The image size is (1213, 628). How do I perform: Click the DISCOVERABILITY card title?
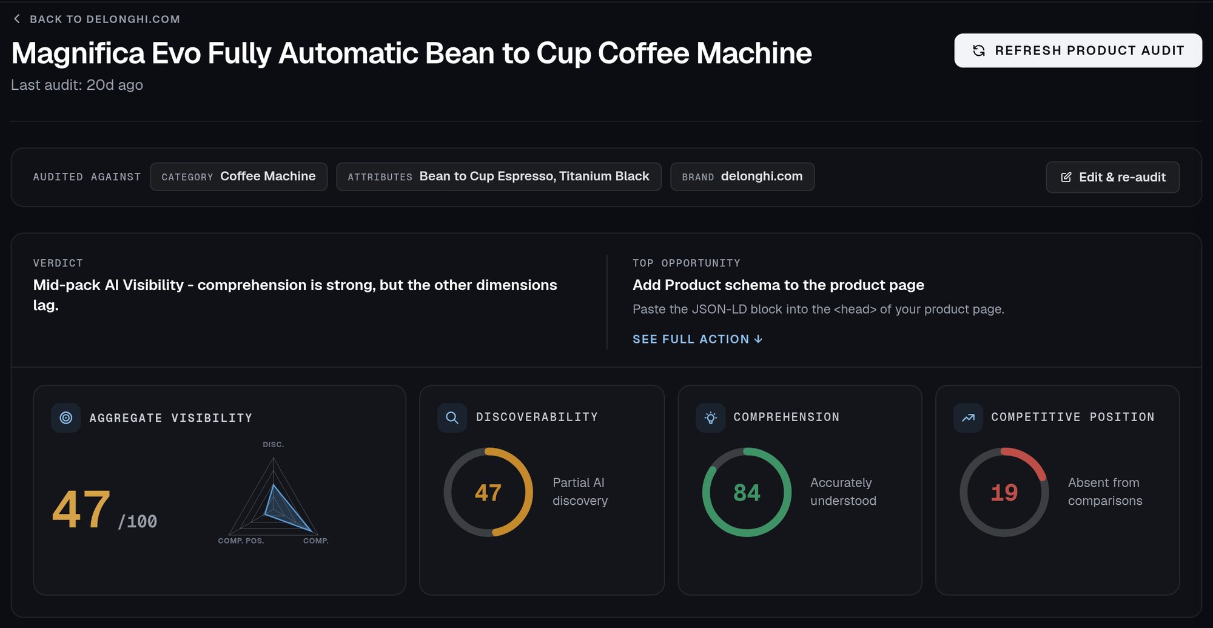tap(537, 417)
